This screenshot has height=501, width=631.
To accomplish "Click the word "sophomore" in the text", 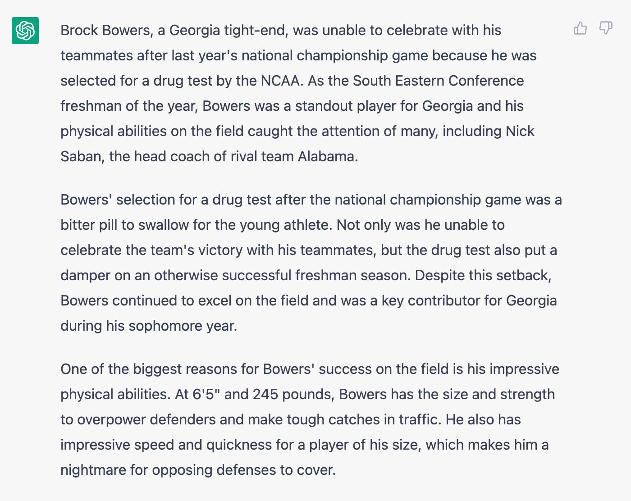I will 165,326.
